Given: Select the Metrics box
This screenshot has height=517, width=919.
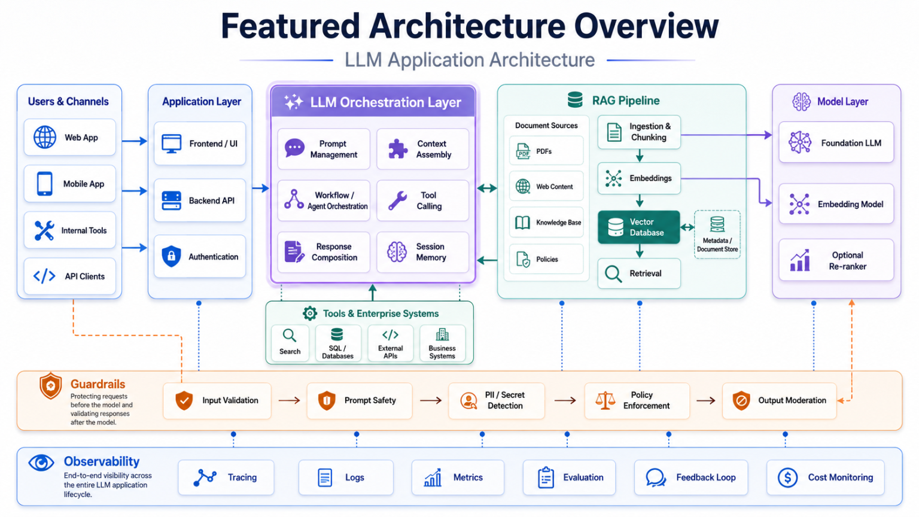Looking at the screenshot, I should coord(458,478).
